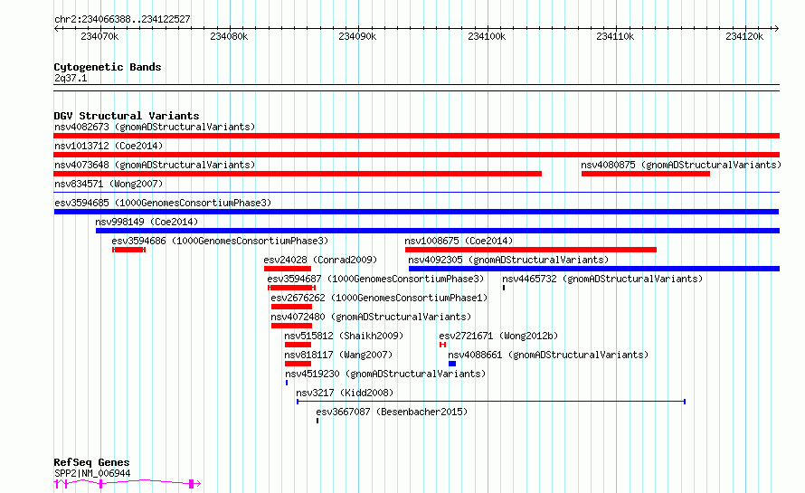Click the magenta SPP2 gene model
Viewport: 805px width, 493px height.
[128, 483]
